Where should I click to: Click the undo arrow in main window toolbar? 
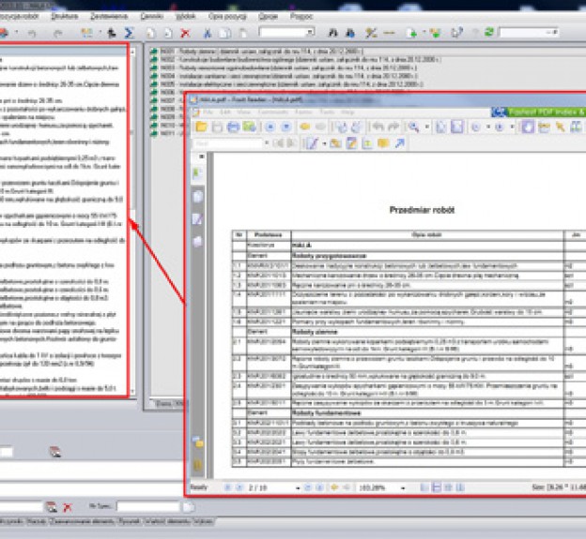[x=32, y=34]
